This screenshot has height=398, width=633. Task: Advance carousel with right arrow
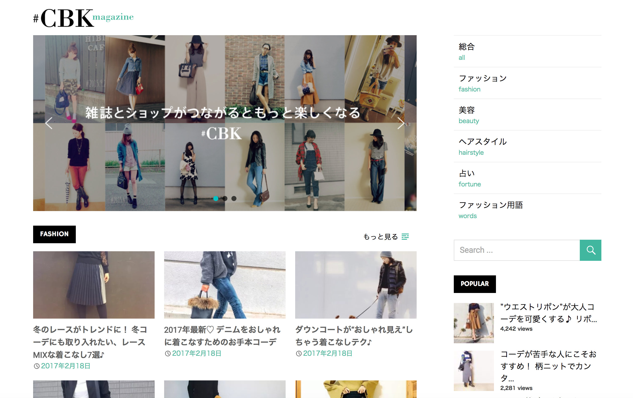pos(401,123)
